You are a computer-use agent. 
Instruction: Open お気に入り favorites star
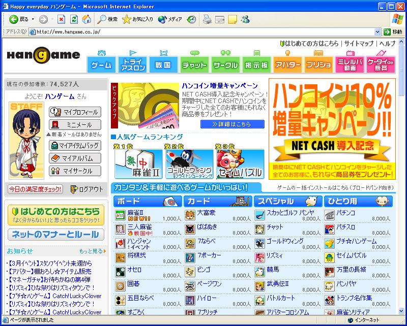pos(137,19)
